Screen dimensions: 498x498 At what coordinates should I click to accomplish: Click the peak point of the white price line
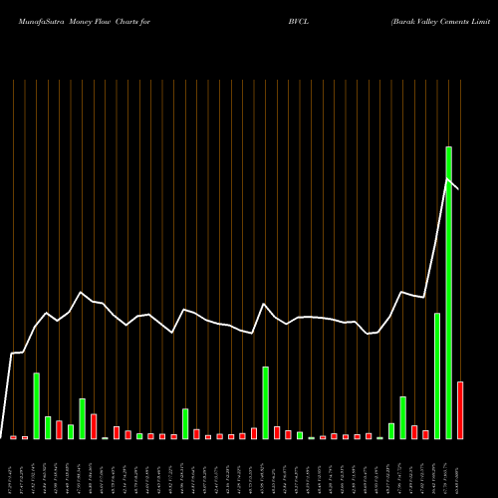point(447,179)
